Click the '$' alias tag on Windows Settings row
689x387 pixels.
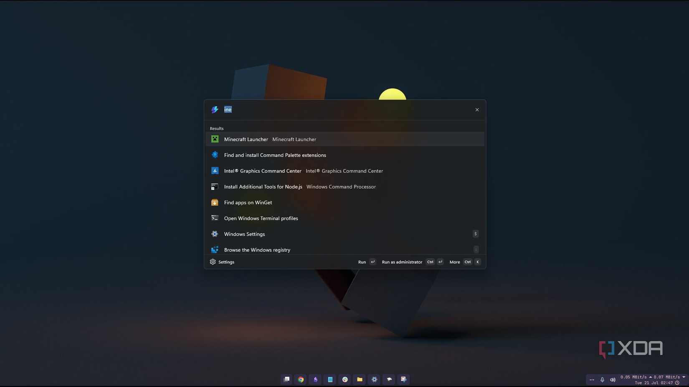[x=476, y=234]
